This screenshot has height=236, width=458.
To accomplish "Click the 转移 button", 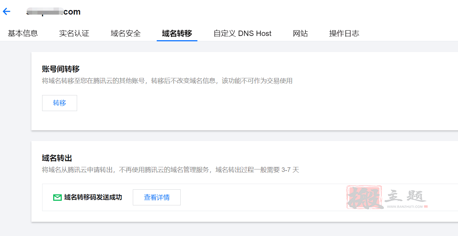I will pos(60,103).
